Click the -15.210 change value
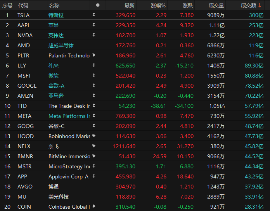The width and height of the screenshot is (270, 211). 184,66
